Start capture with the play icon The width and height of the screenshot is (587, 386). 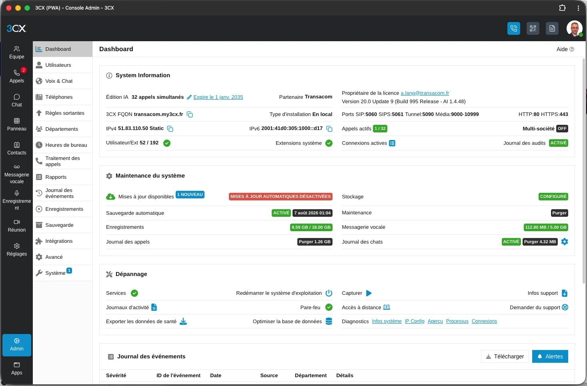[369, 293]
